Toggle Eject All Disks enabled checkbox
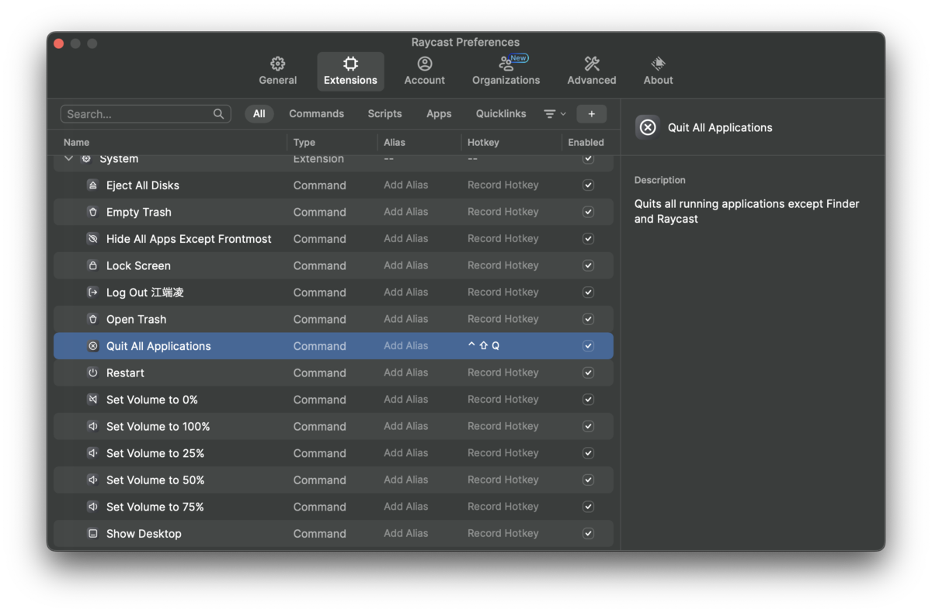 588,185
